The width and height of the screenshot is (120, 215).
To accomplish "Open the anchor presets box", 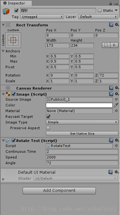I will (x=13, y=40).
